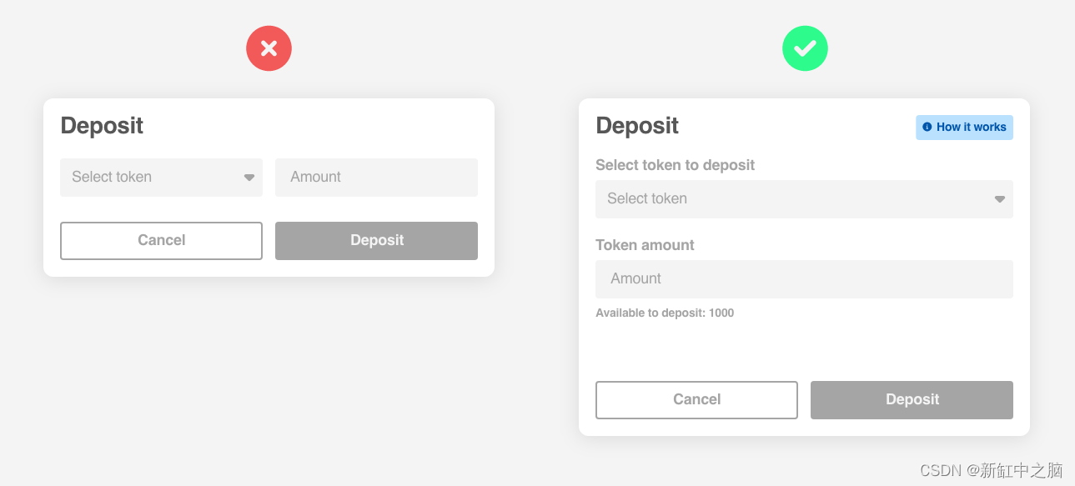Open dropdown under Select token to deposit label

pyautogui.click(x=804, y=199)
